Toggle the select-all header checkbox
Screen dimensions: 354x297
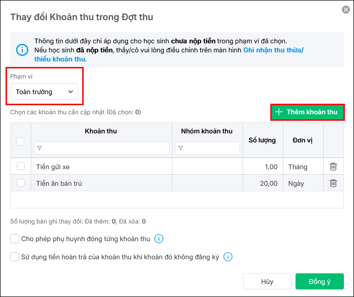21,141
